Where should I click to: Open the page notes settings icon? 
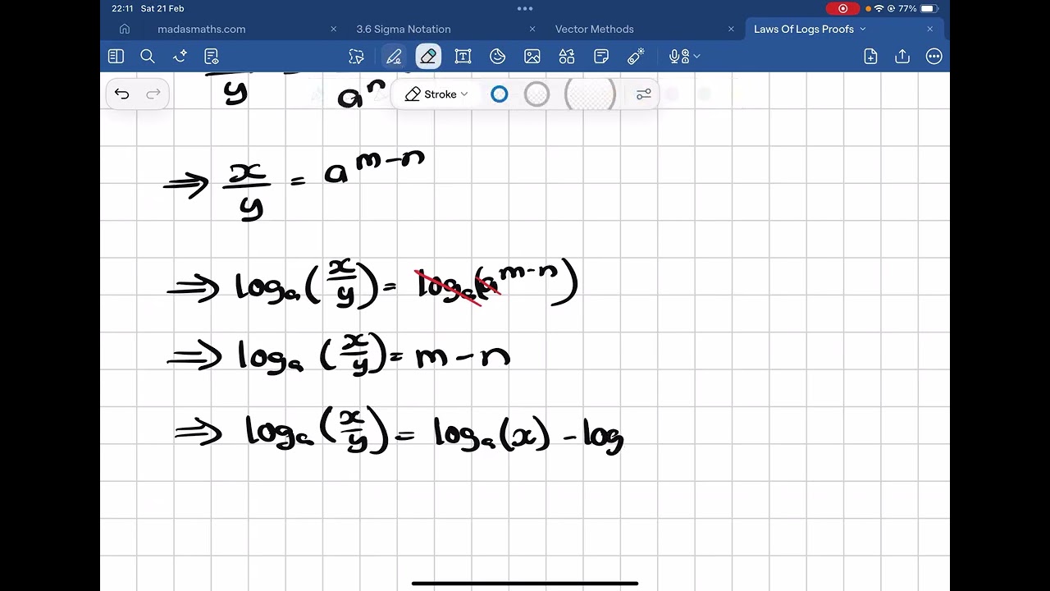(212, 57)
